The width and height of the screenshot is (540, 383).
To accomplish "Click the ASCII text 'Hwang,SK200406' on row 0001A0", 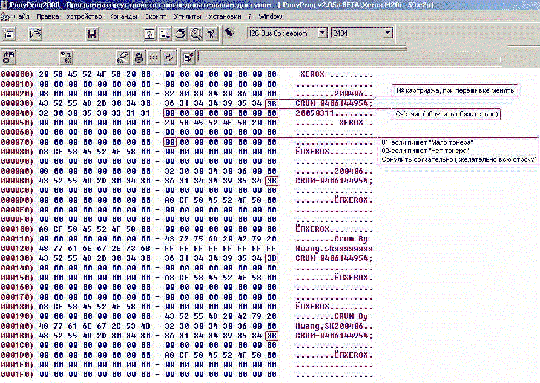I will coord(329,326).
